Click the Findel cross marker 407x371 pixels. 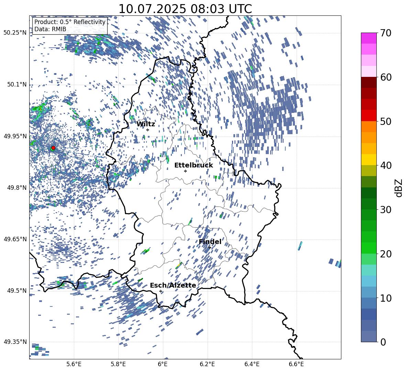click(x=210, y=247)
